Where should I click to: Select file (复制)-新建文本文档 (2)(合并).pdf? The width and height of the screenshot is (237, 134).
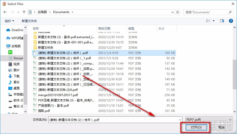(104, 53)
